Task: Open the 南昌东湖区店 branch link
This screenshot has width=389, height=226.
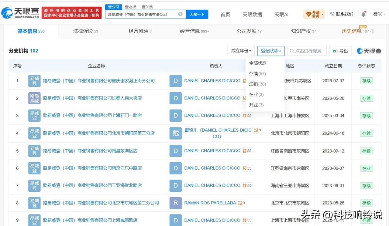Action: pos(90,151)
